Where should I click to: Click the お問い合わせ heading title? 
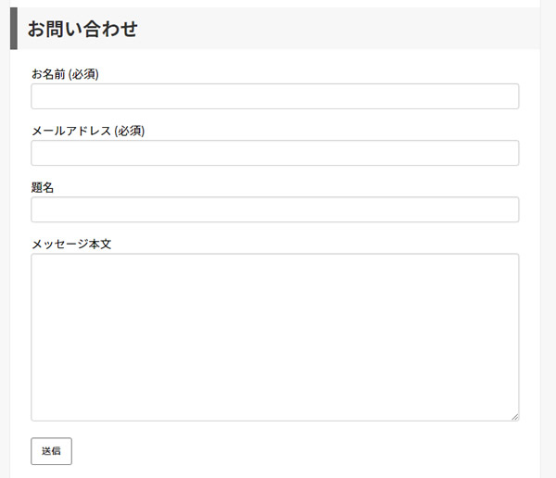pos(82,30)
